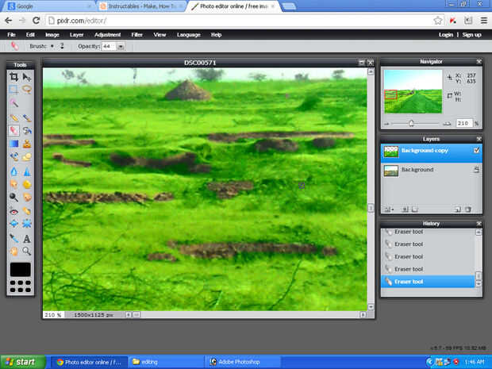Toggle visibility checkbox of Background copy layer
The height and width of the screenshot is (369, 492).
coord(476,151)
